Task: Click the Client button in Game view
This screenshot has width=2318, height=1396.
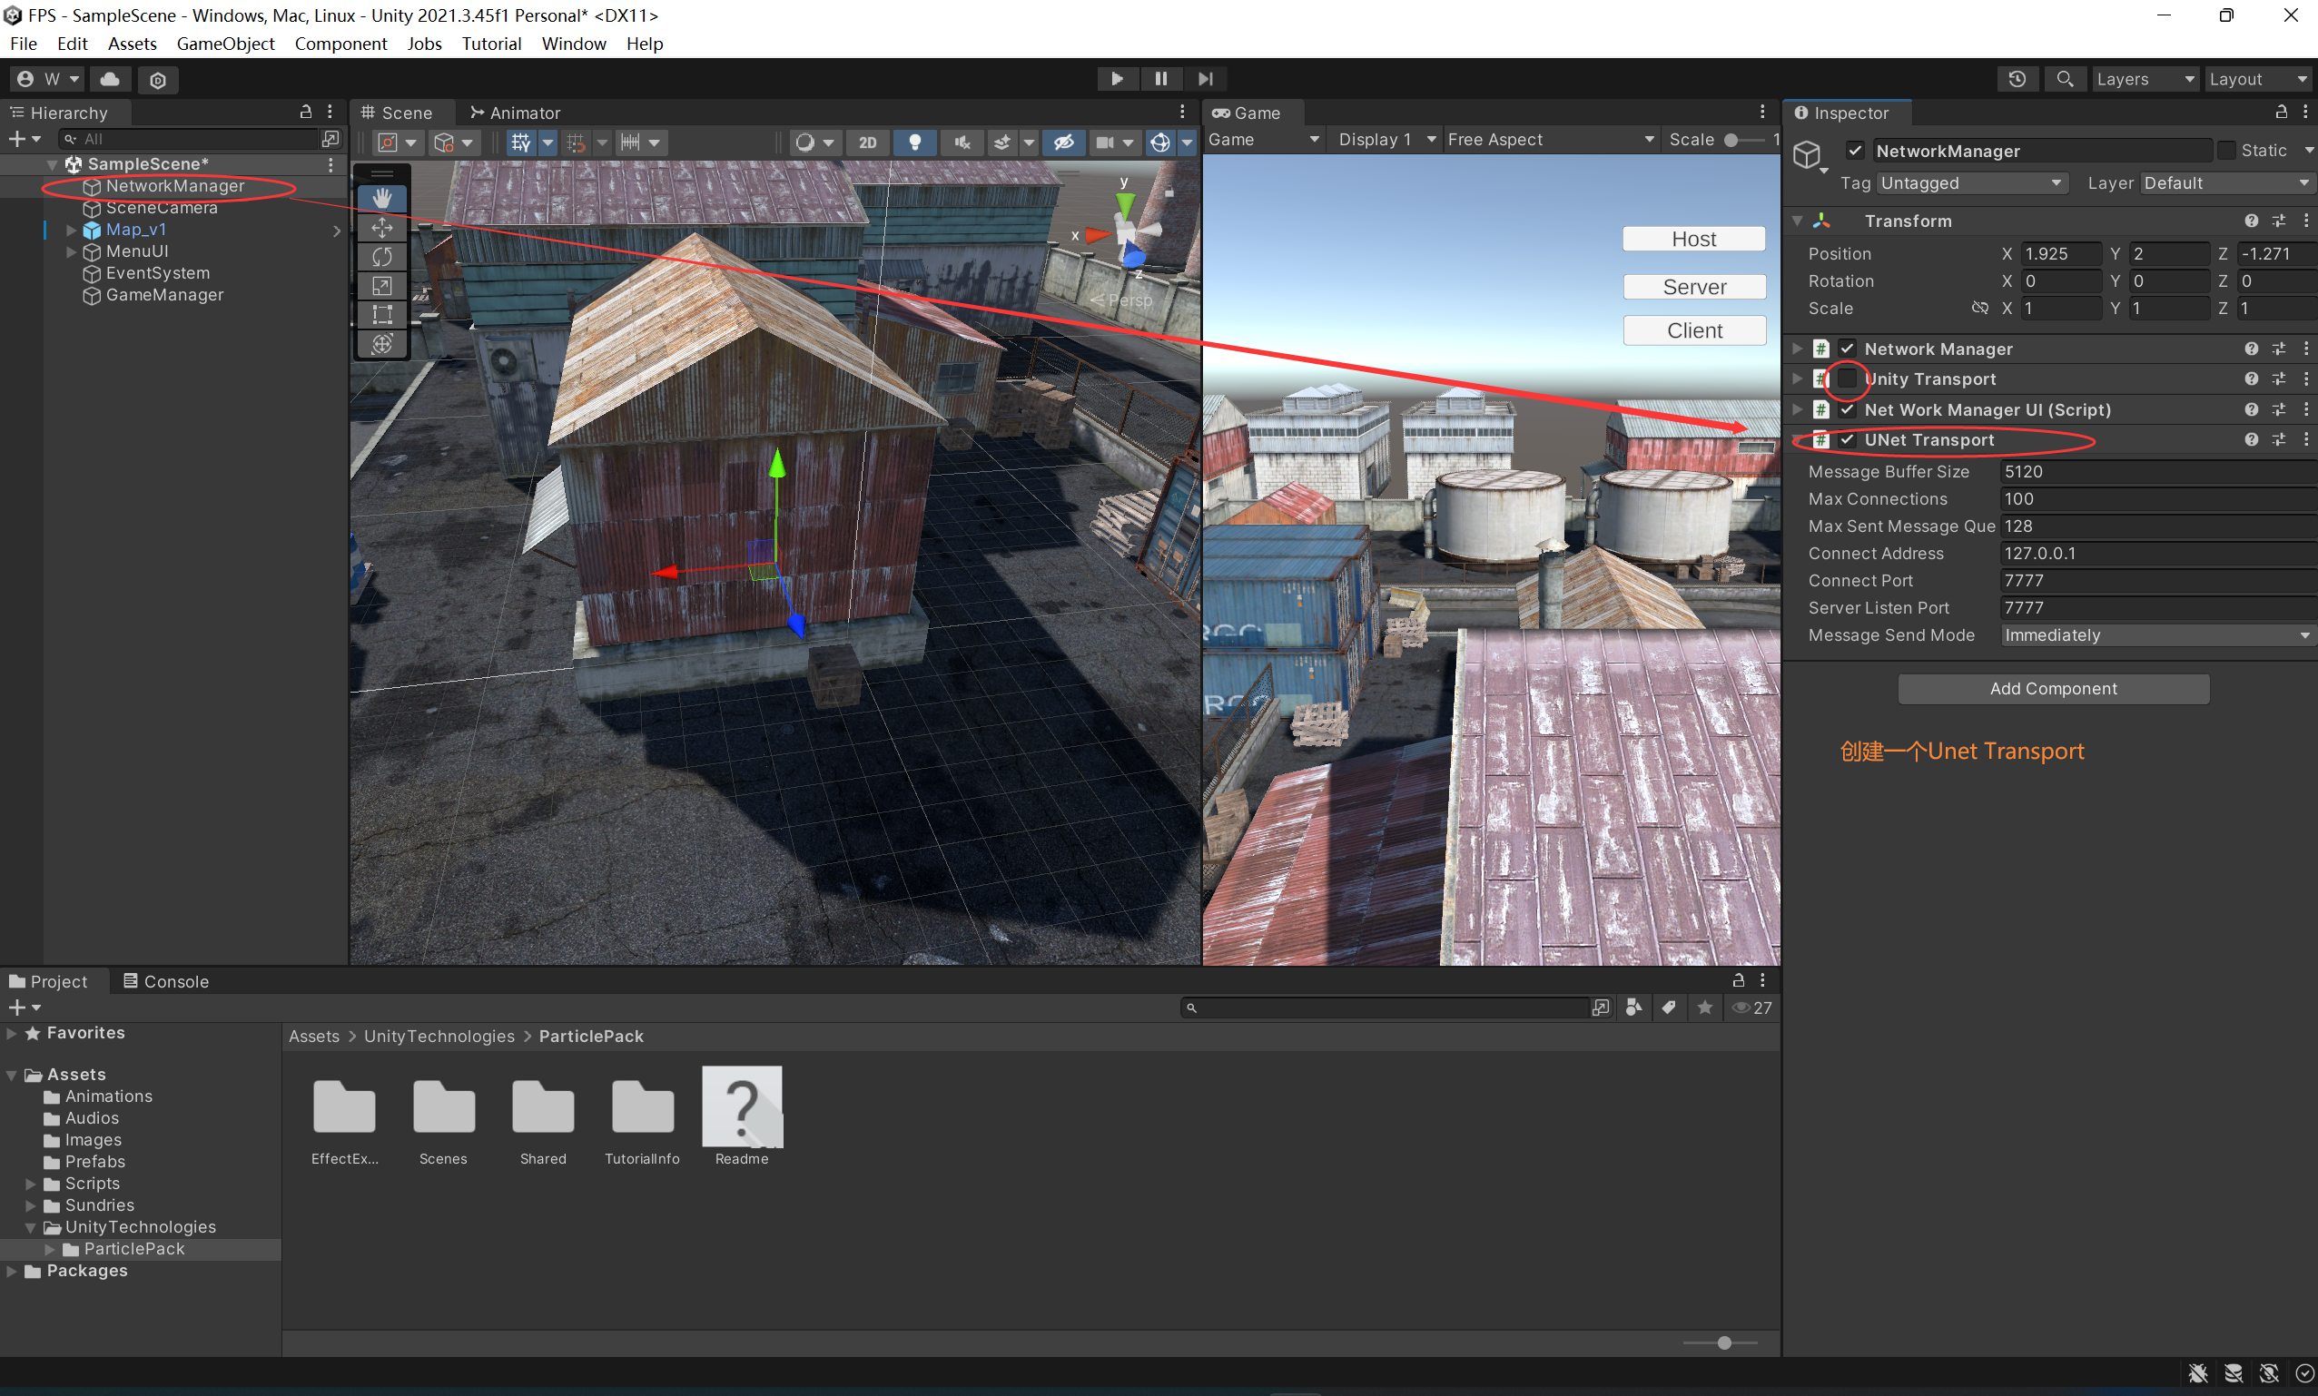Action: [1693, 331]
